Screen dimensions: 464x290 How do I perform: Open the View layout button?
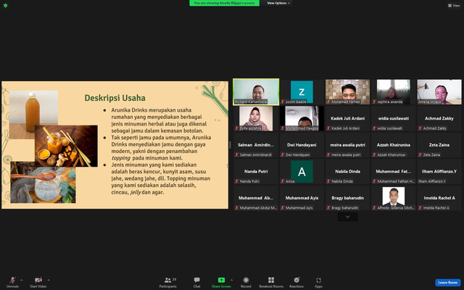[454, 5]
